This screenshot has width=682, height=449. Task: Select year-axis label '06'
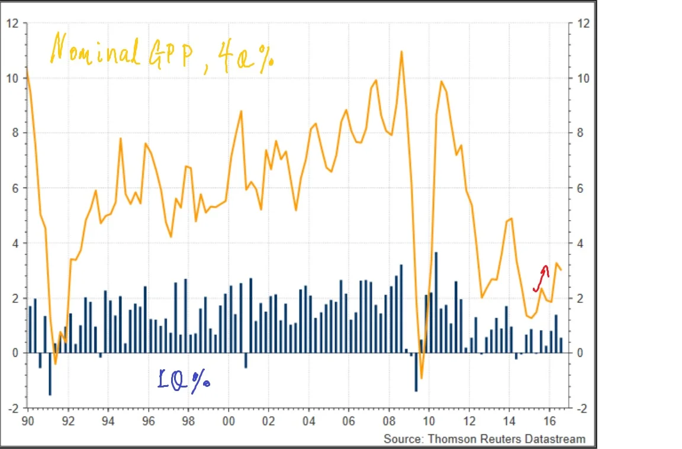pyautogui.click(x=349, y=421)
